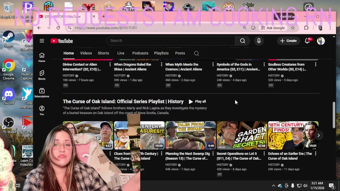340x191 pixels.
Task: Click the site information icon in the address bar
Action: click(70, 28)
